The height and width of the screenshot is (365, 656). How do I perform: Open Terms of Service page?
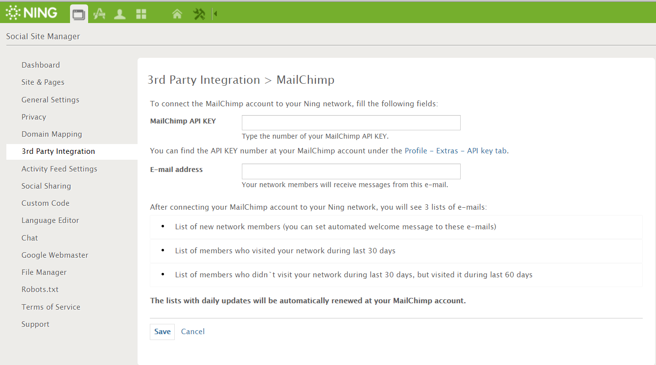pyautogui.click(x=51, y=307)
